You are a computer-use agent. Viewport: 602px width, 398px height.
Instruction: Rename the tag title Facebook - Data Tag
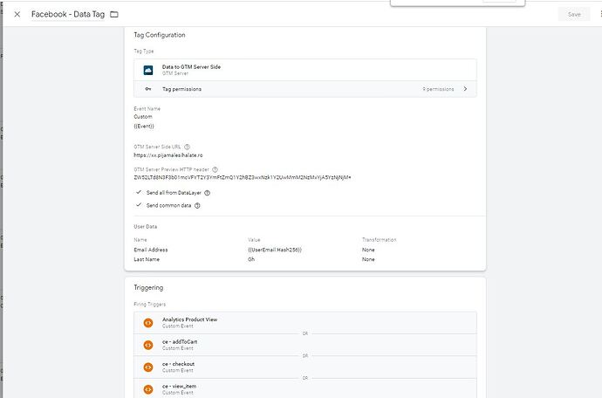(68, 14)
